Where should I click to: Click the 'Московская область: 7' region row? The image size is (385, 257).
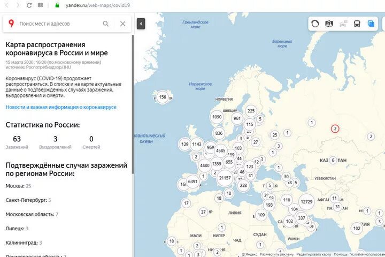pos(32,215)
